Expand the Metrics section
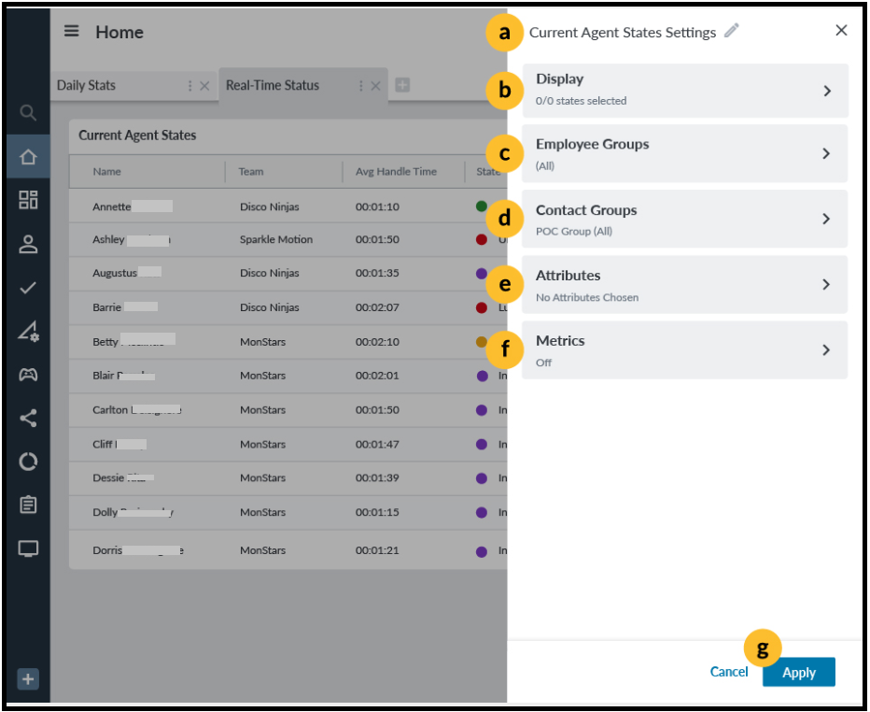Screen dimensions: 870x712 [685, 349]
